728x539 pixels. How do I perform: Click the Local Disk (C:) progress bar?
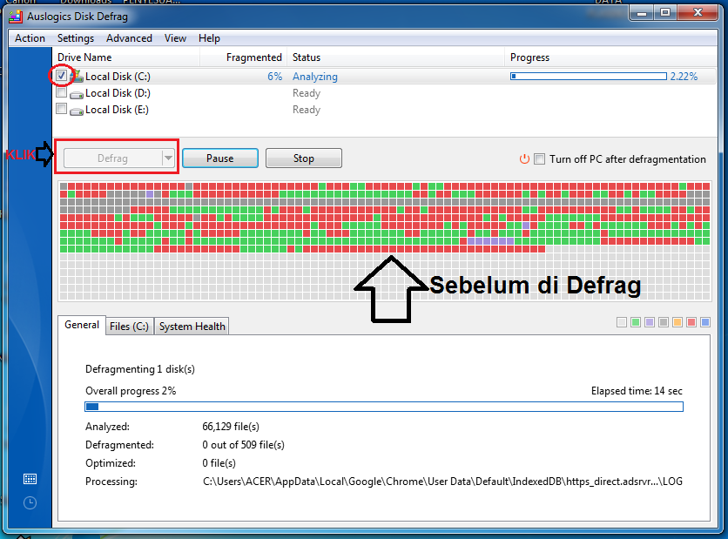coord(589,76)
